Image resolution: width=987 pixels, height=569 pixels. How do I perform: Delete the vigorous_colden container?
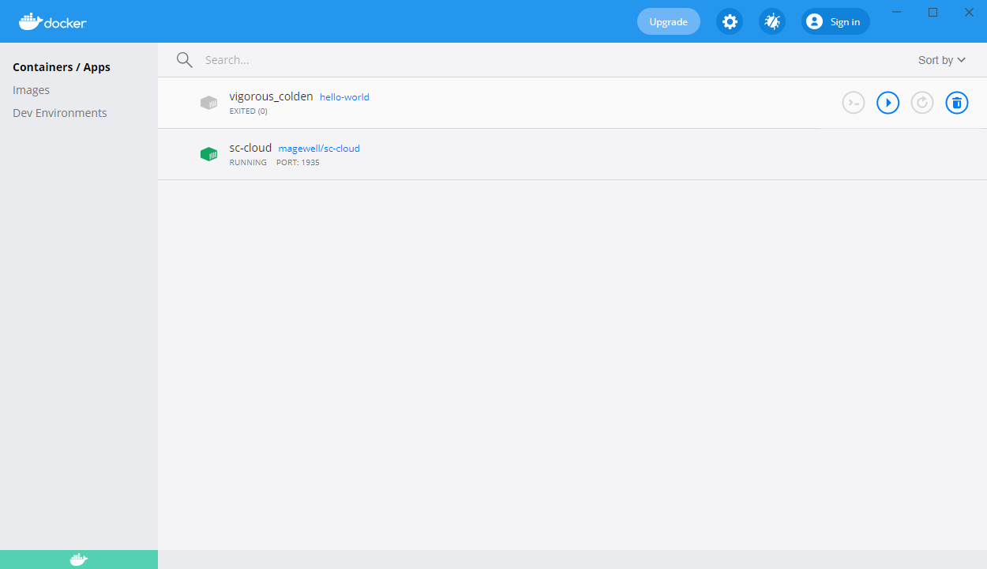(956, 103)
